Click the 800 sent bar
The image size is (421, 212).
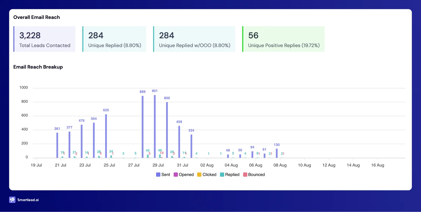click(167, 130)
